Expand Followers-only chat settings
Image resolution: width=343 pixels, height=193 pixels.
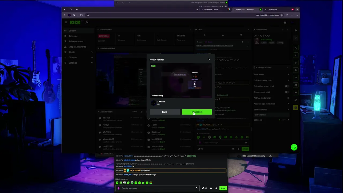tap(271, 80)
